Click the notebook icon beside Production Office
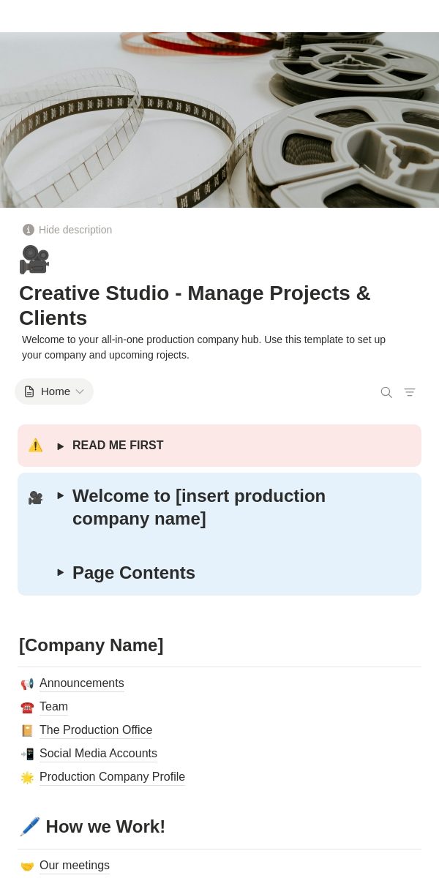The image size is (439, 878). click(27, 731)
